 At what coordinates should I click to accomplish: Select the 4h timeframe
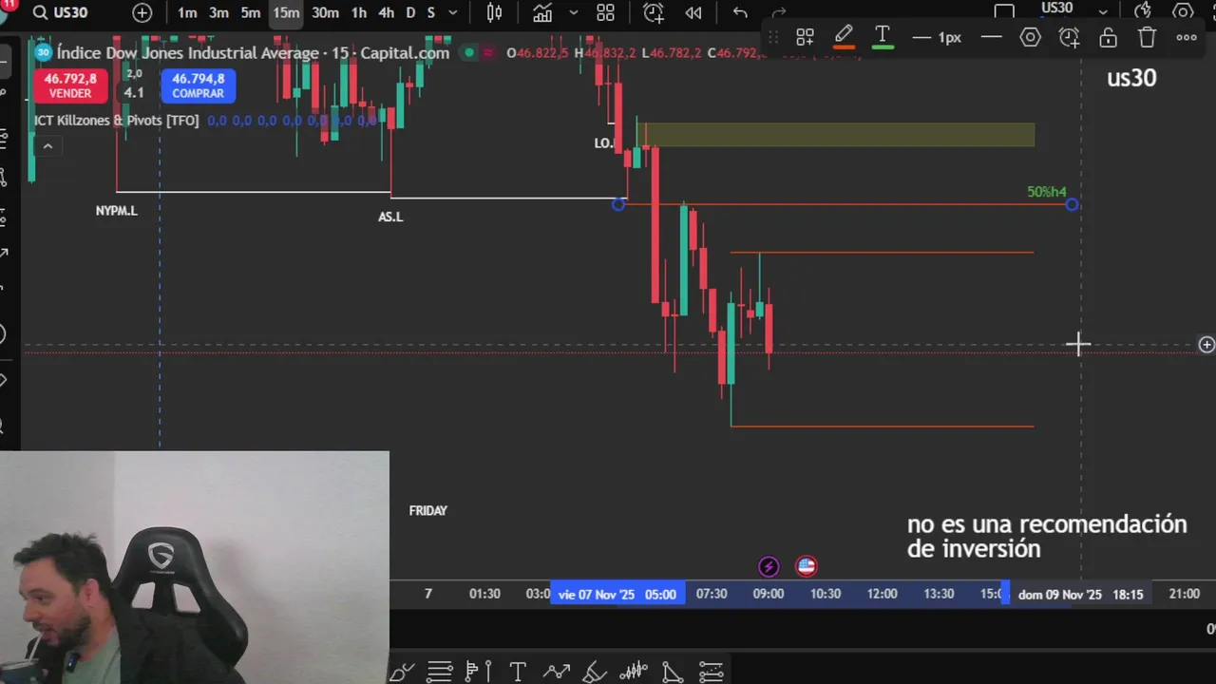coord(387,12)
